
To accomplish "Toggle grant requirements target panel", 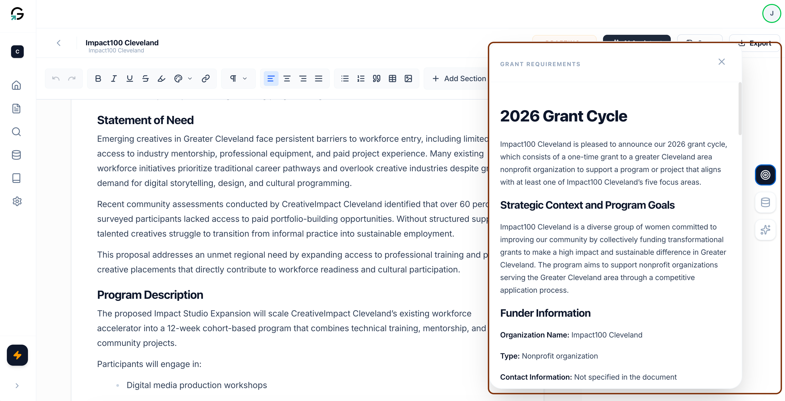I will [x=765, y=175].
